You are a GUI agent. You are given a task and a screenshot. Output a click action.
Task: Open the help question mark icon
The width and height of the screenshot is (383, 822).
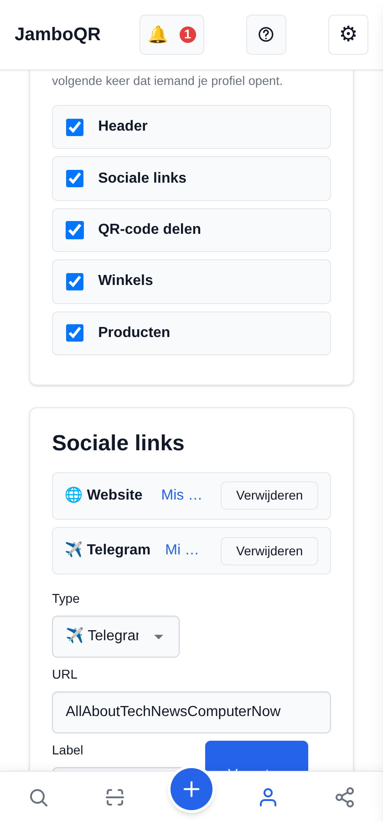(x=266, y=35)
